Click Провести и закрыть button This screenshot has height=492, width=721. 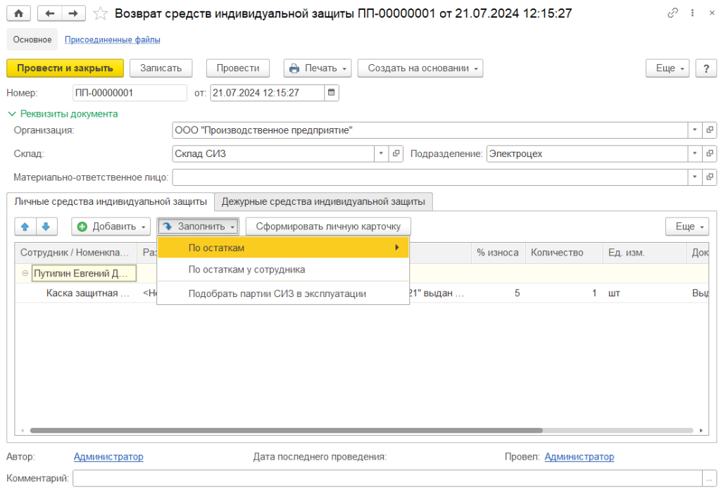coord(65,68)
